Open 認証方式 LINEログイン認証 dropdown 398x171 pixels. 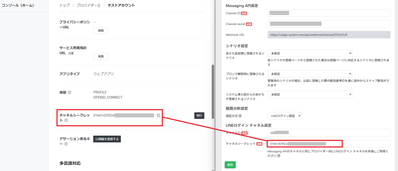[x=285, y=116]
